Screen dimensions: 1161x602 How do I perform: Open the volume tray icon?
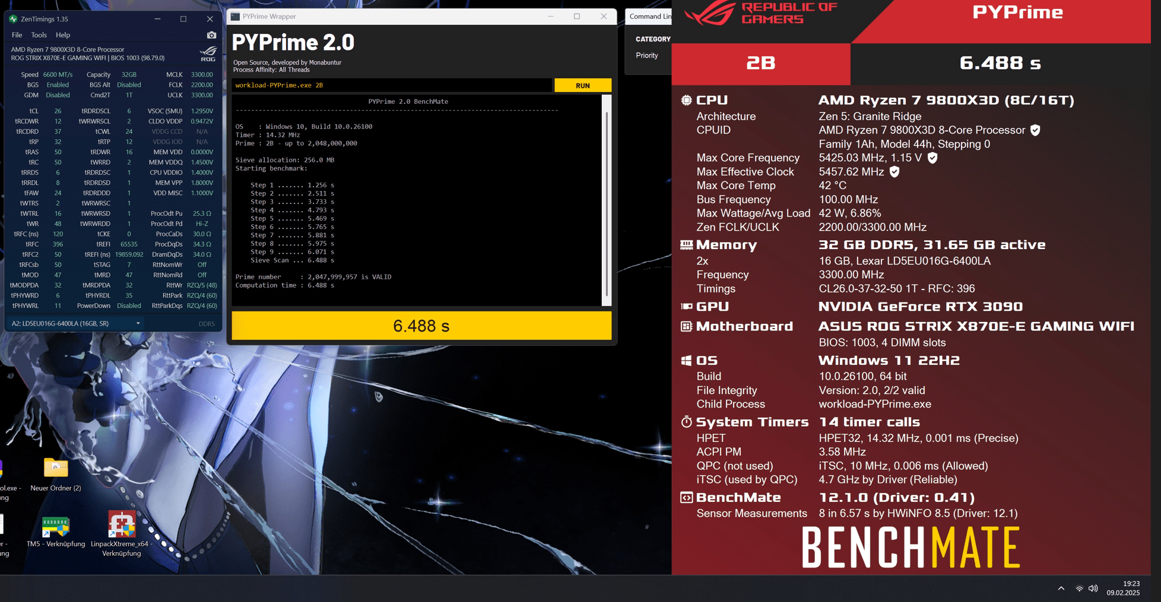pos(1093,588)
